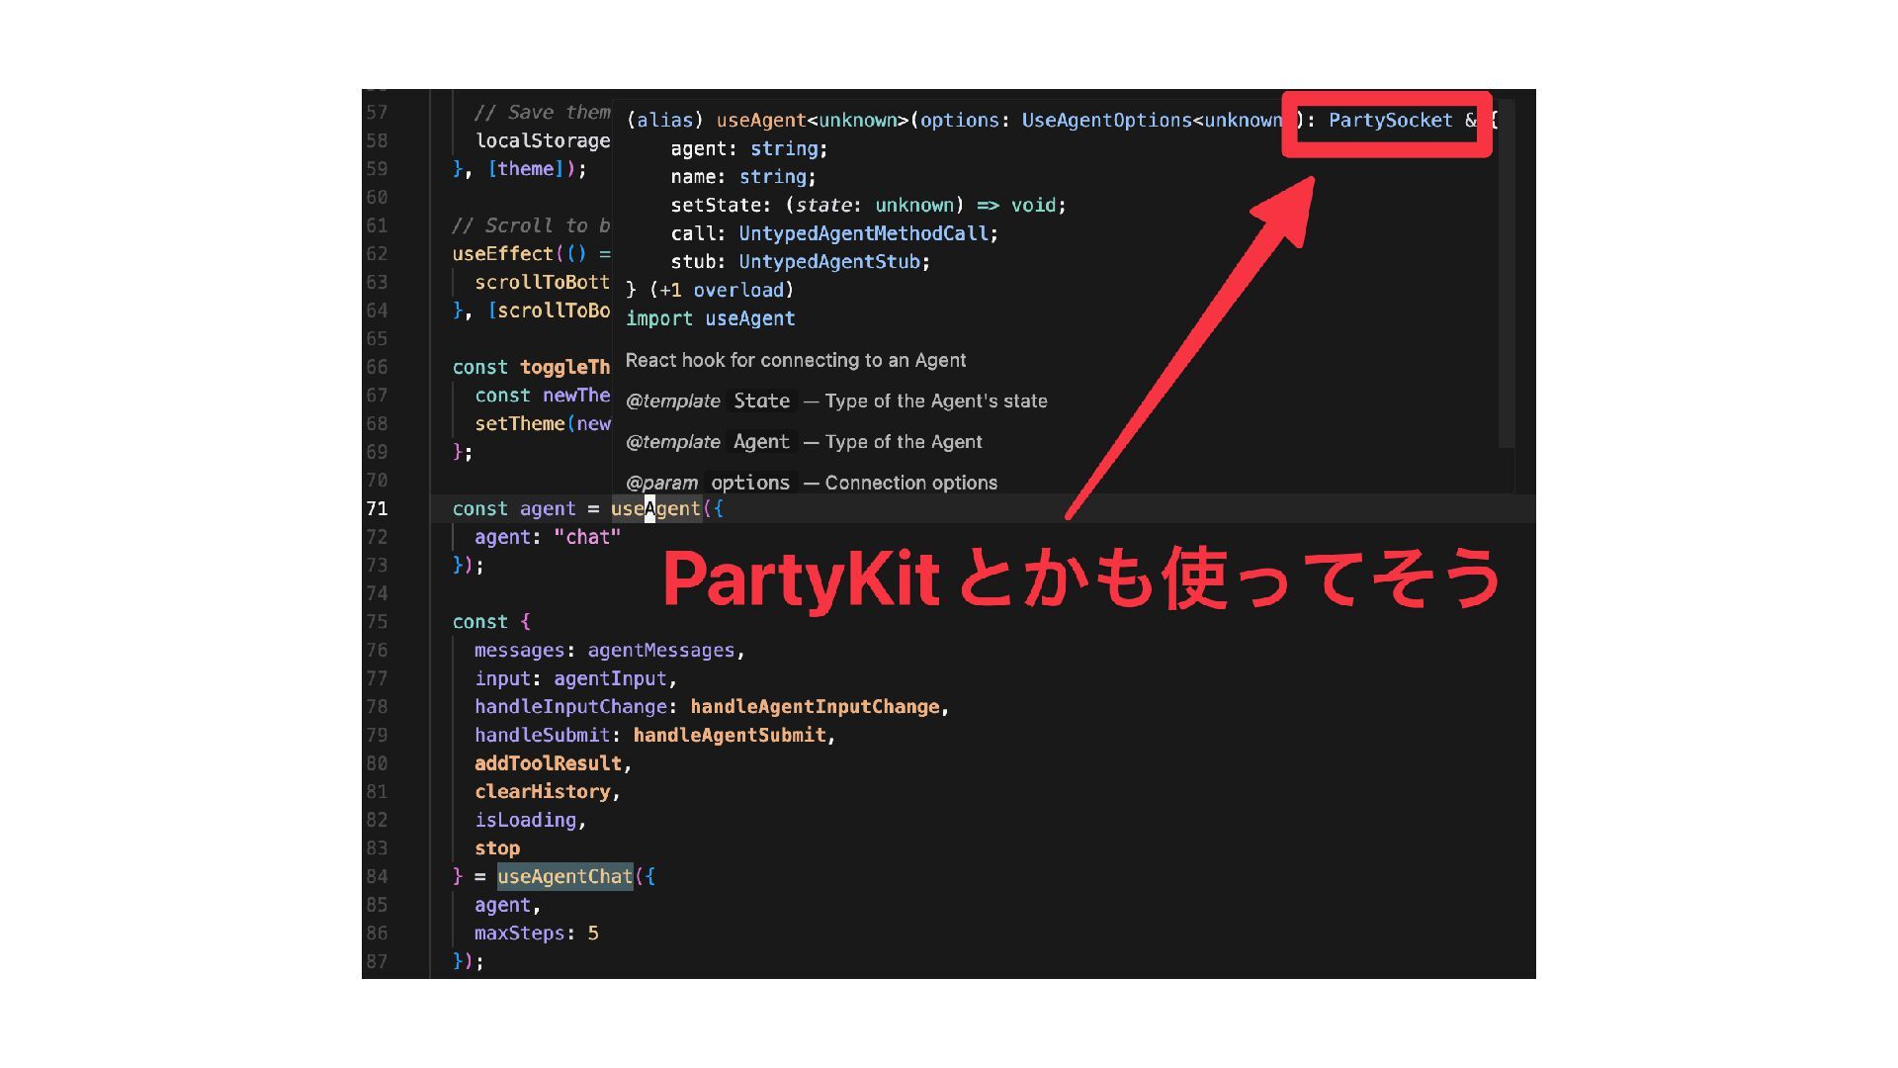Viewport: 1898px width, 1068px height.
Task: Select the useAgentChat identifier on line 84
Action: 564,876
